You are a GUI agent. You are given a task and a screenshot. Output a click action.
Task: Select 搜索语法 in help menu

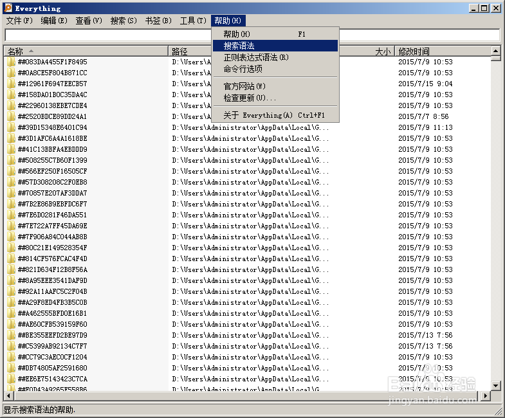275,46
